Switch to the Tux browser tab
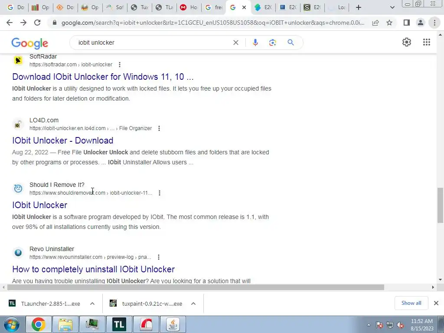 click(140, 7)
